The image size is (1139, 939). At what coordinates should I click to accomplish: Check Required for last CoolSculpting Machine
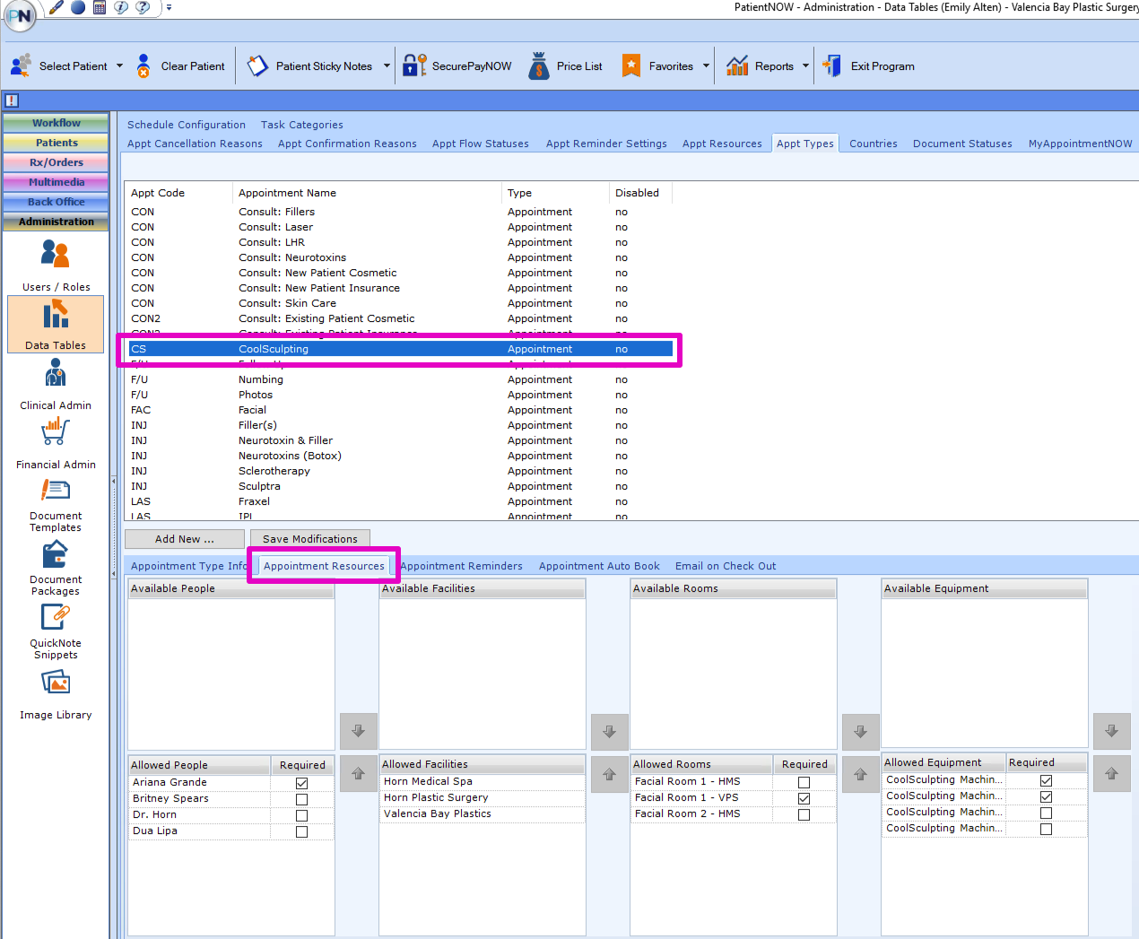1046,829
